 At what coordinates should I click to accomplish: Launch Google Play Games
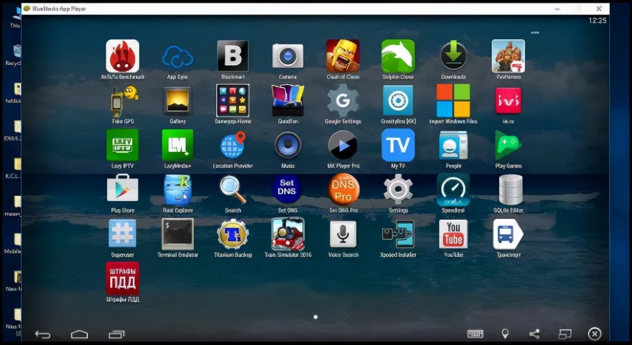point(508,145)
